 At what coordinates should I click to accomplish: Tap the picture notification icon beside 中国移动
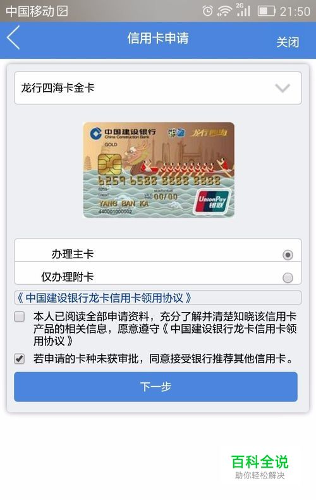[x=63, y=11]
